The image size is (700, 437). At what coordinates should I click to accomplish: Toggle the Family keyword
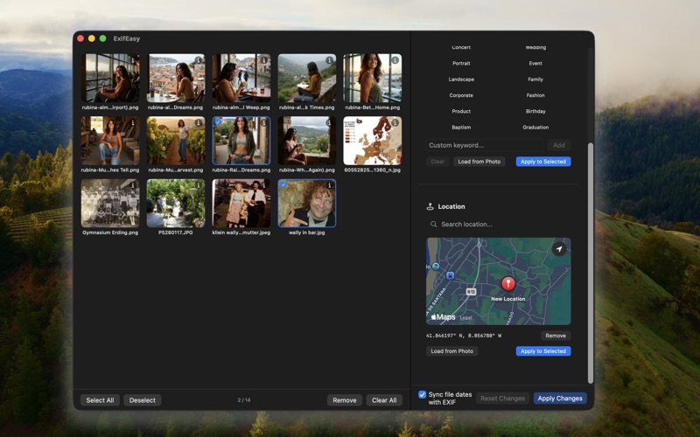pos(535,80)
